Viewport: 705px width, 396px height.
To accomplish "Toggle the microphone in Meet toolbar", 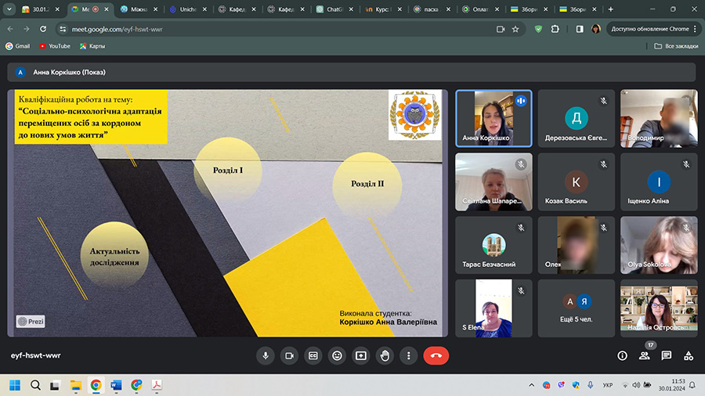I will click(x=266, y=355).
